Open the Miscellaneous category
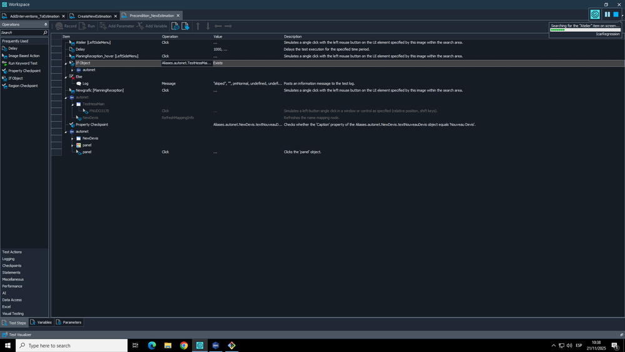The height and width of the screenshot is (352, 625). [13, 279]
